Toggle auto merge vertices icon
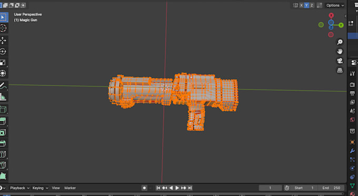Viewport: 358px width, 196px height. (x=320, y=5)
